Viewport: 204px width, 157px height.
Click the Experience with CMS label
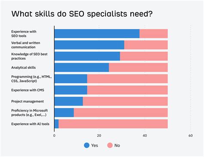(x=28, y=90)
